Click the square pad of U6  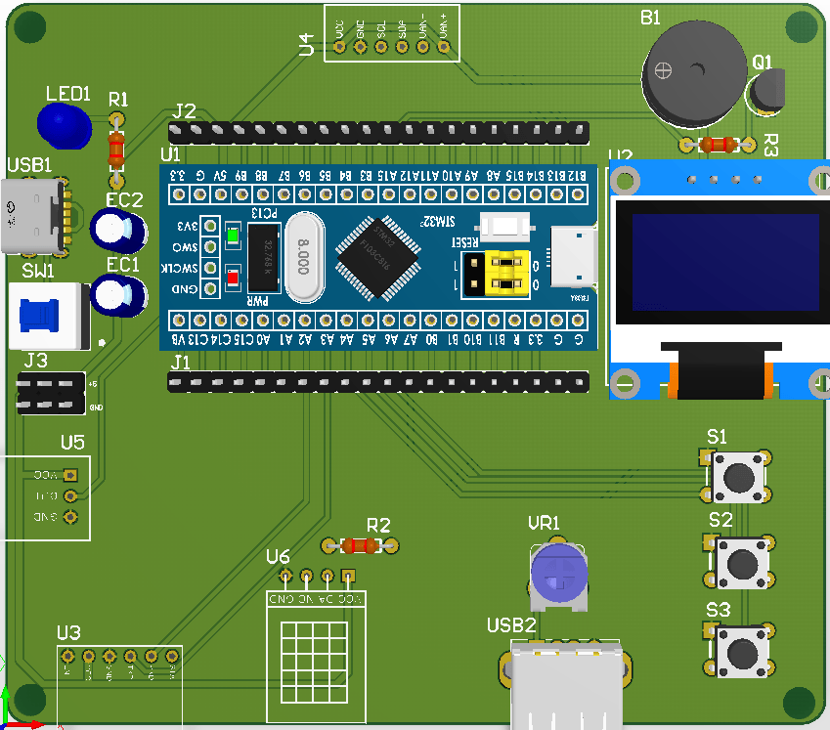click(348, 576)
